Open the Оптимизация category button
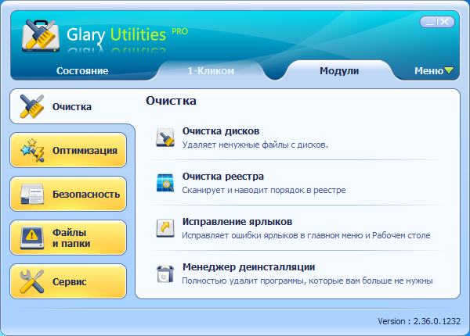The height and width of the screenshot is (336, 470). coord(68,150)
